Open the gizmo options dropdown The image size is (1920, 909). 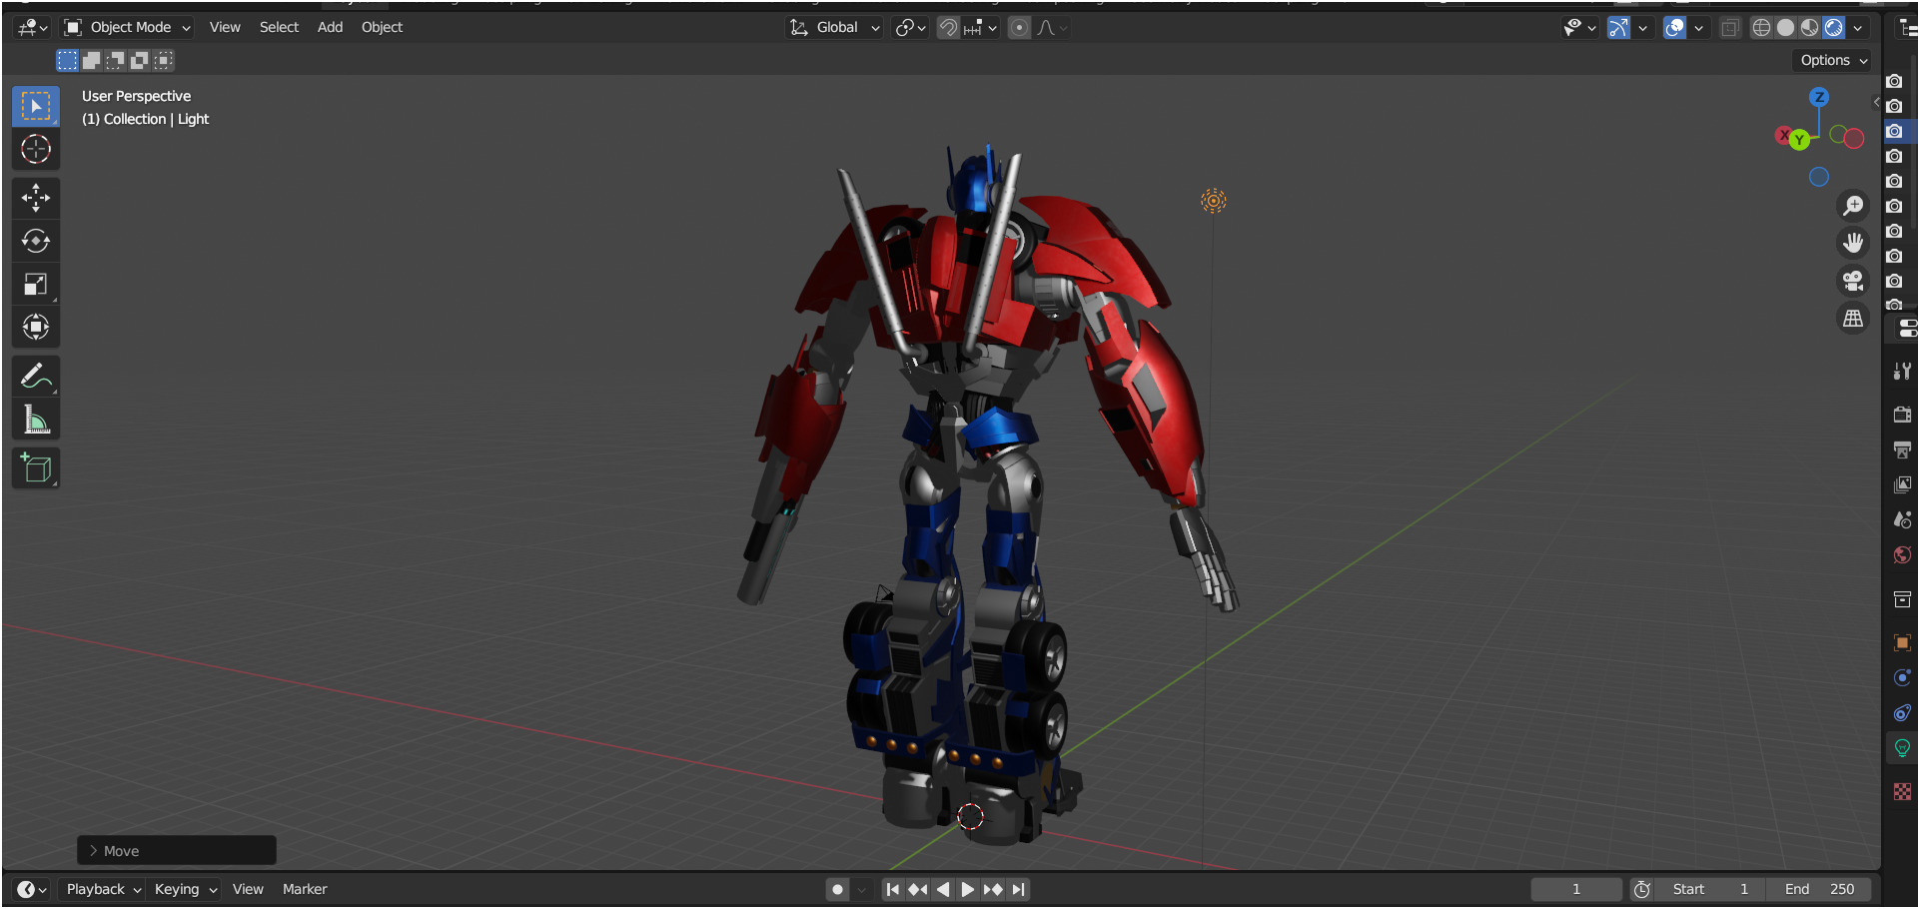1642,28
